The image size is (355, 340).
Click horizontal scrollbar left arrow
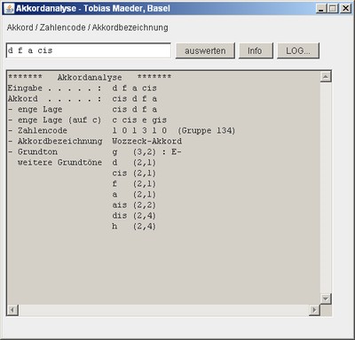(x=12, y=310)
